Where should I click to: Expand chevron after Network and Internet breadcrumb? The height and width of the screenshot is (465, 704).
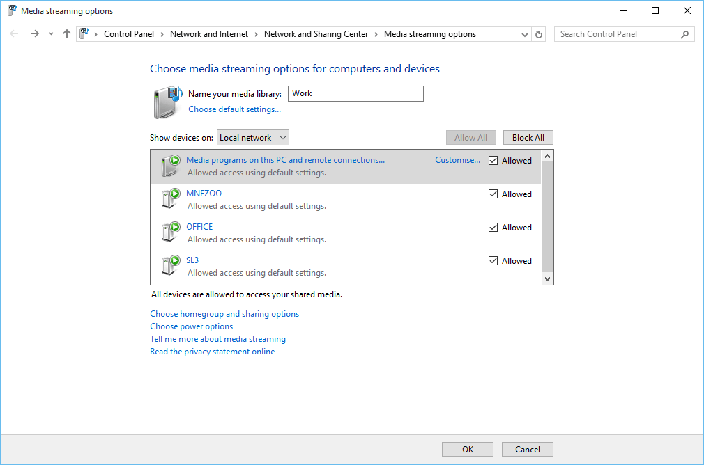click(256, 34)
